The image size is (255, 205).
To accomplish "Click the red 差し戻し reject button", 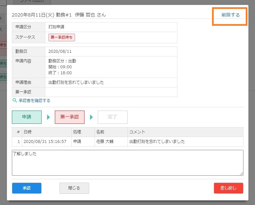I will (x=229, y=188).
